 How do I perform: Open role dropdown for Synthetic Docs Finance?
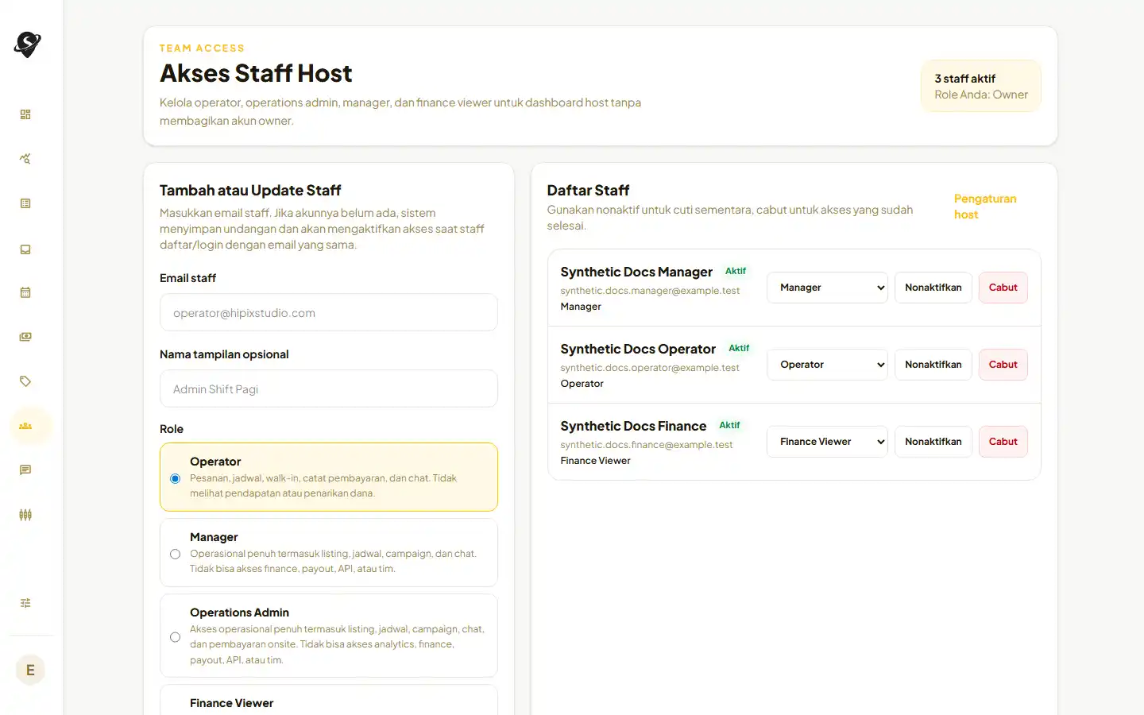827,442
